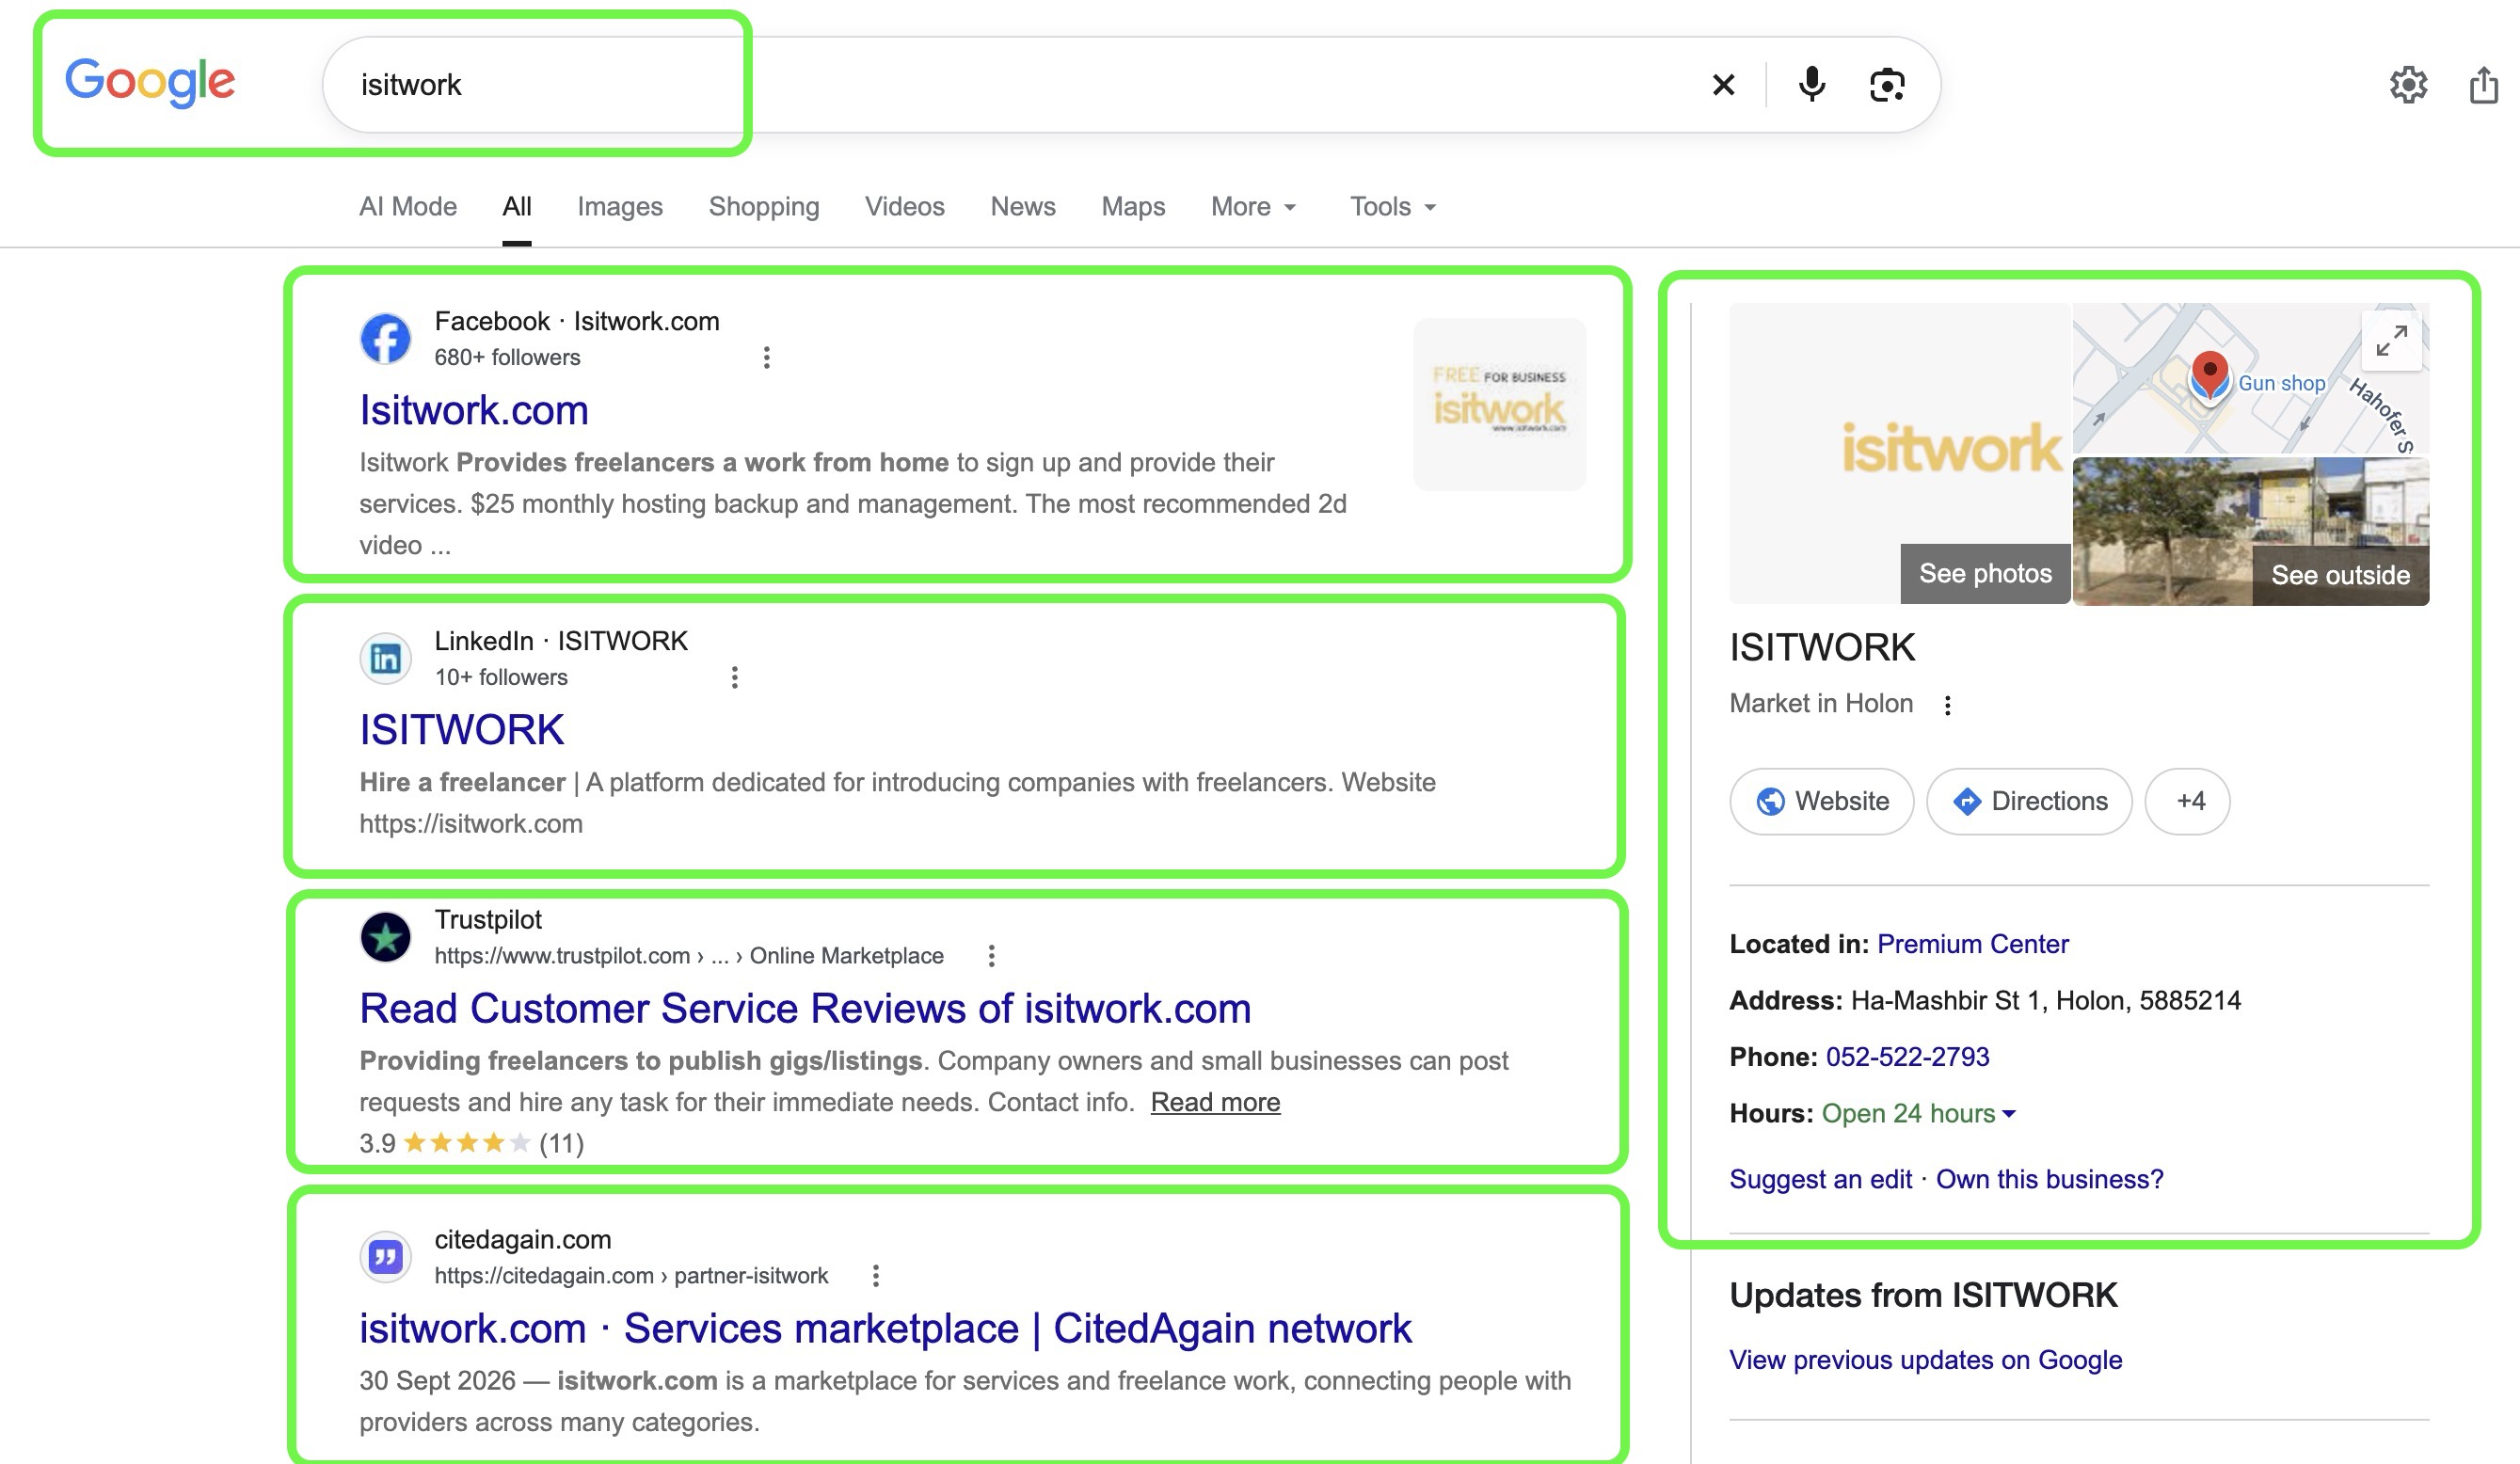Screen dimensions: 2520x1464
Task: Open Google Lens image search icon
Action: pos(1887,85)
